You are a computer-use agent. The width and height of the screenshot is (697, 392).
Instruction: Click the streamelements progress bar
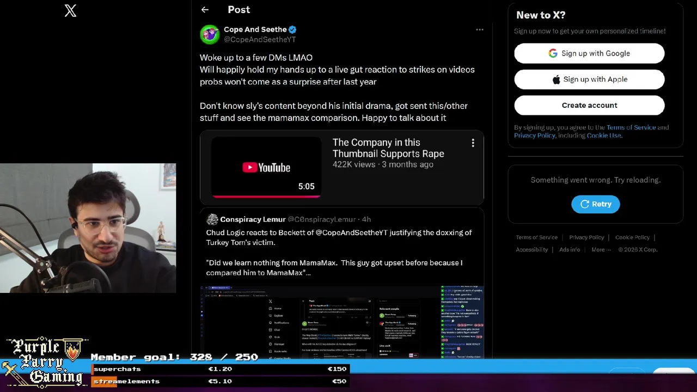(x=220, y=381)
